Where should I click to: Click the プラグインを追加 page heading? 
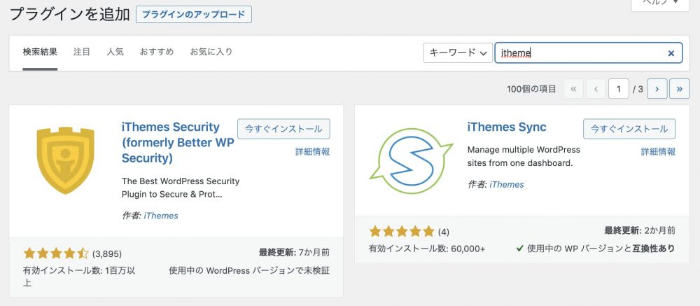(69, 14)
